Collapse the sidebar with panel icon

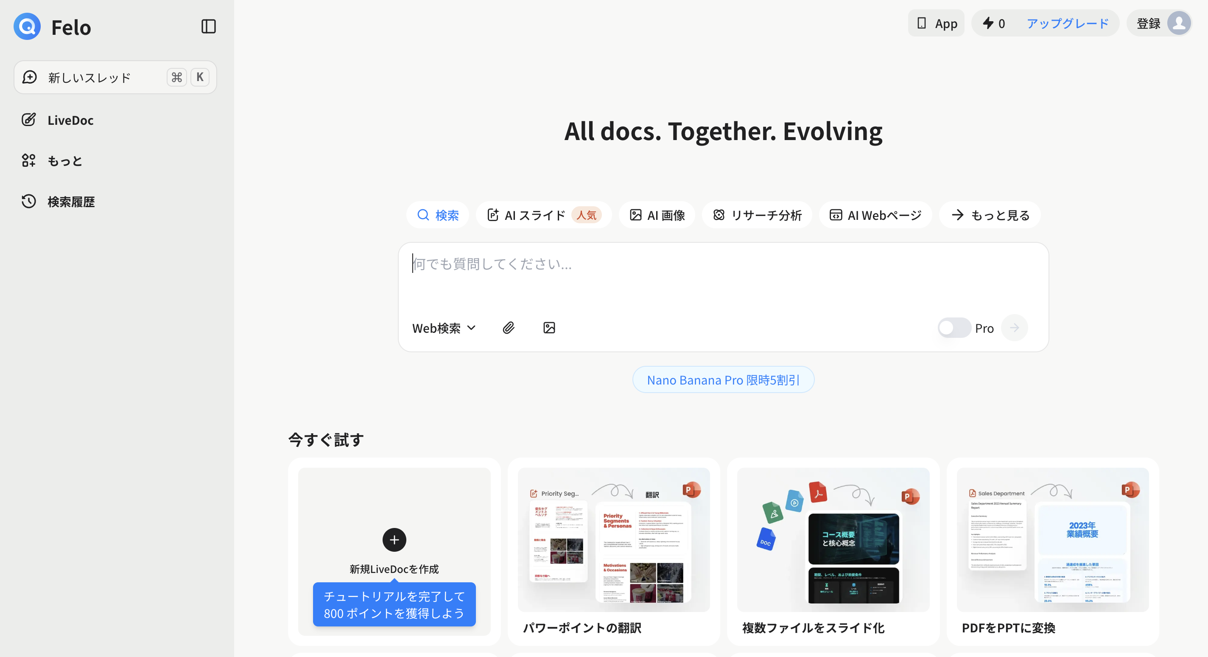pyautogui.click(x=208, y=26)
